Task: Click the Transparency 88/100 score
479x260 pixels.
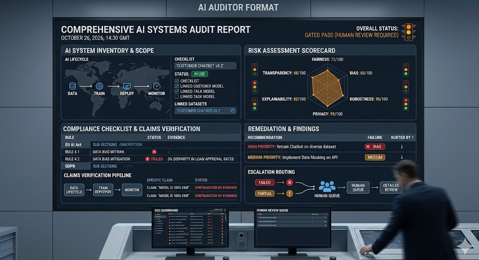Action: tap(284, 73)
